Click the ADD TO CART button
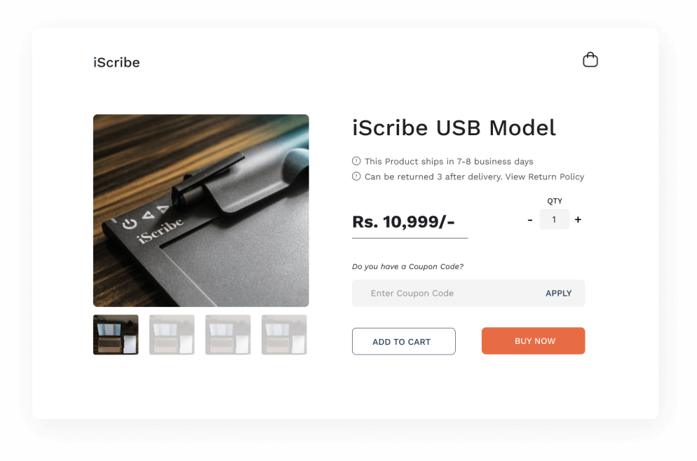The height and width of the screenshot is (461, 697). click(x=404, y=341)
